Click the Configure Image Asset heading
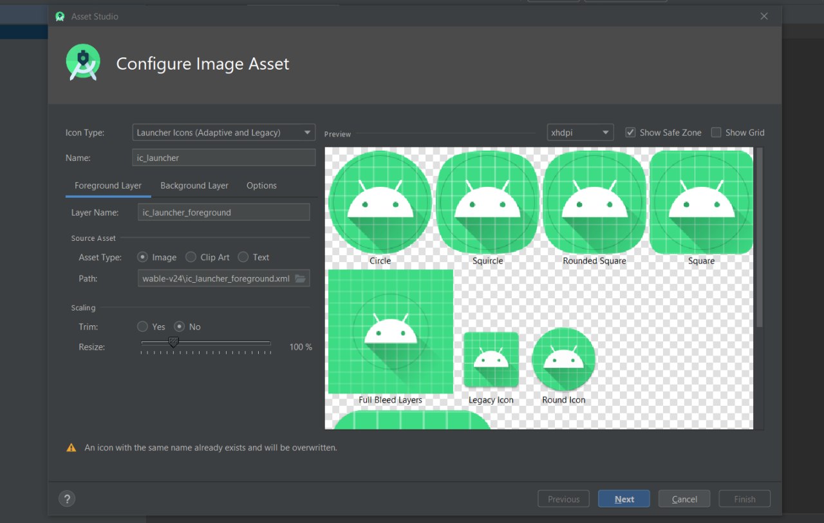The width and height of the screenshot is (824, 523). click(203, 64)
